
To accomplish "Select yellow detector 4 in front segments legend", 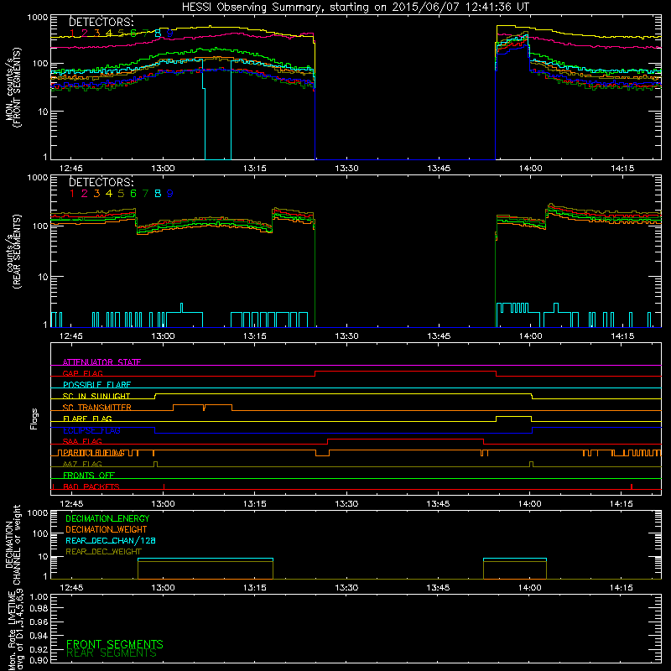I will click(x=109, y=33).
